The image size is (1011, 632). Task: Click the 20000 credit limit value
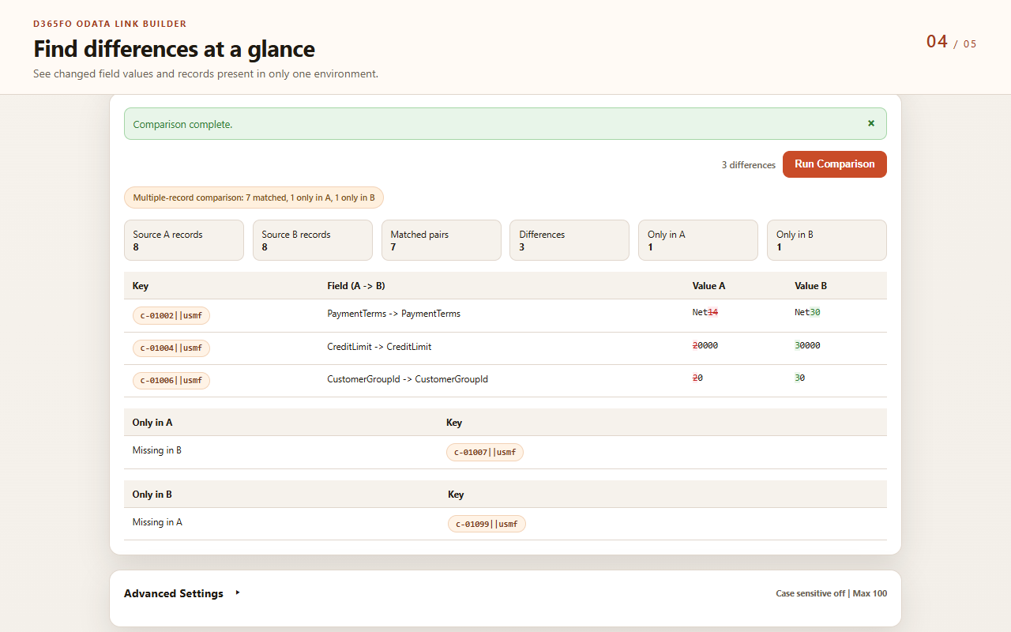[x=705, y=345]
